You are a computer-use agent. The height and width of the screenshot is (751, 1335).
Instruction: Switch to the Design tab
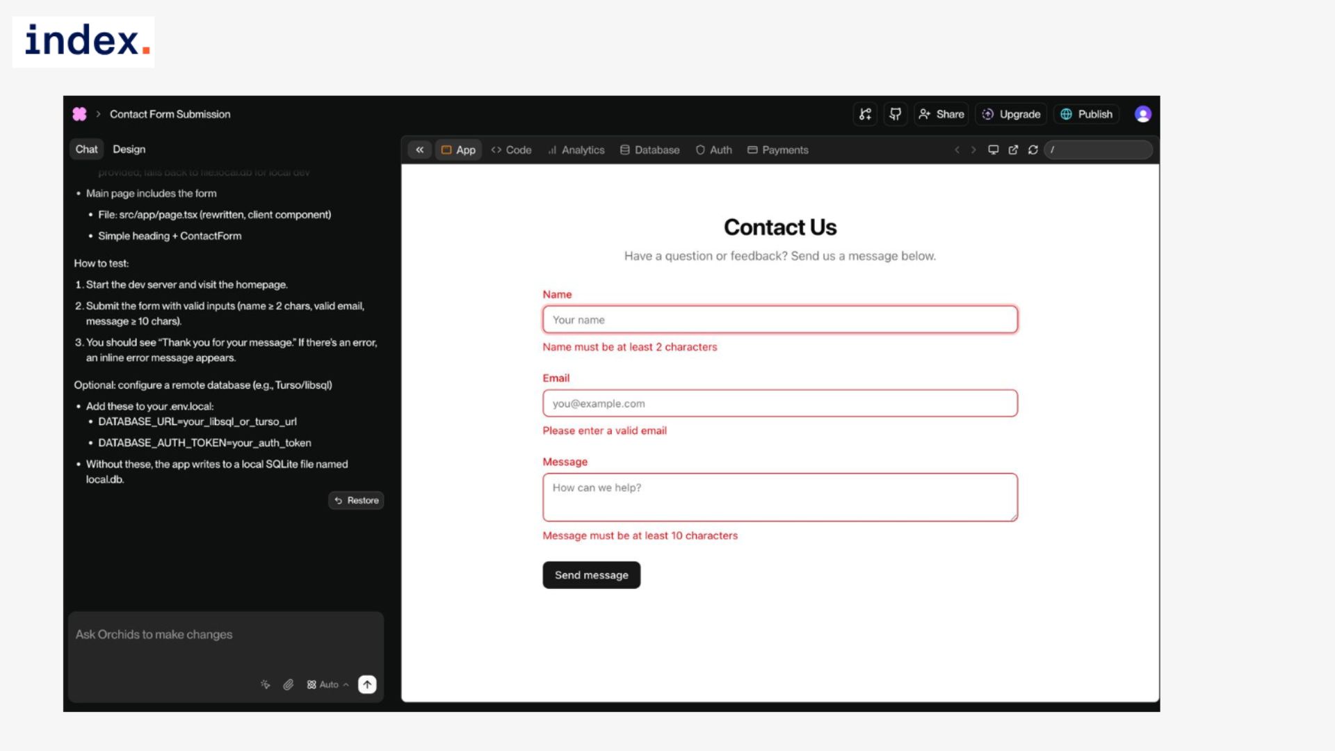tap(129, 149)
